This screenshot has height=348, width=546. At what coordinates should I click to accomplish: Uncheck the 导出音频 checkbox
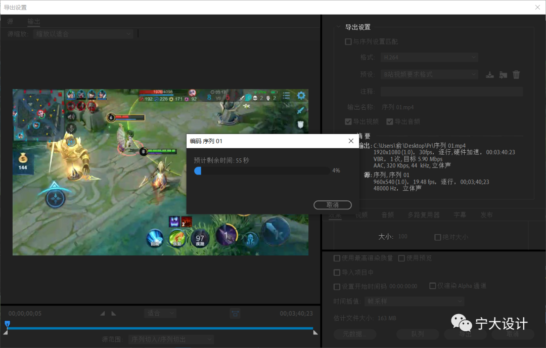[x=390, y=121]
